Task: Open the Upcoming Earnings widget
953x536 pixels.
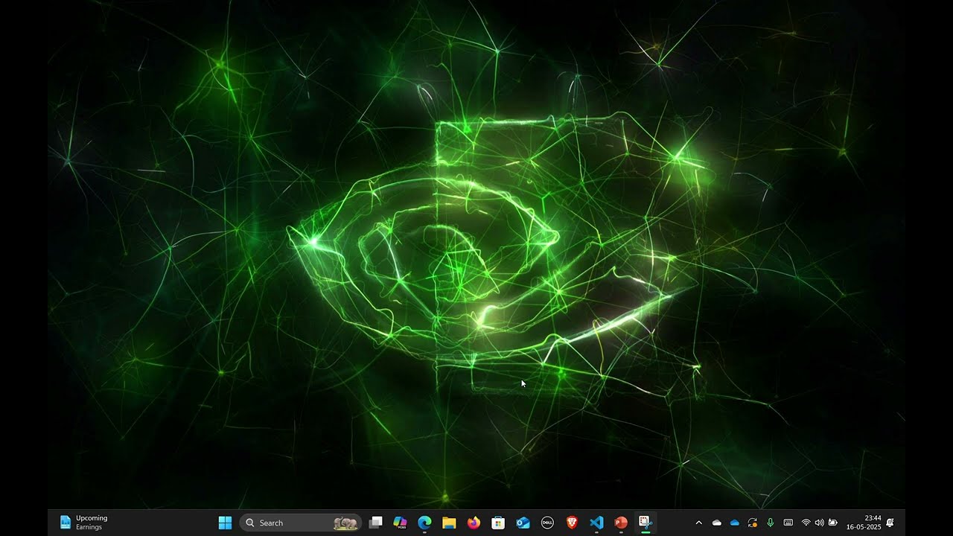Action: pos(83,523)
